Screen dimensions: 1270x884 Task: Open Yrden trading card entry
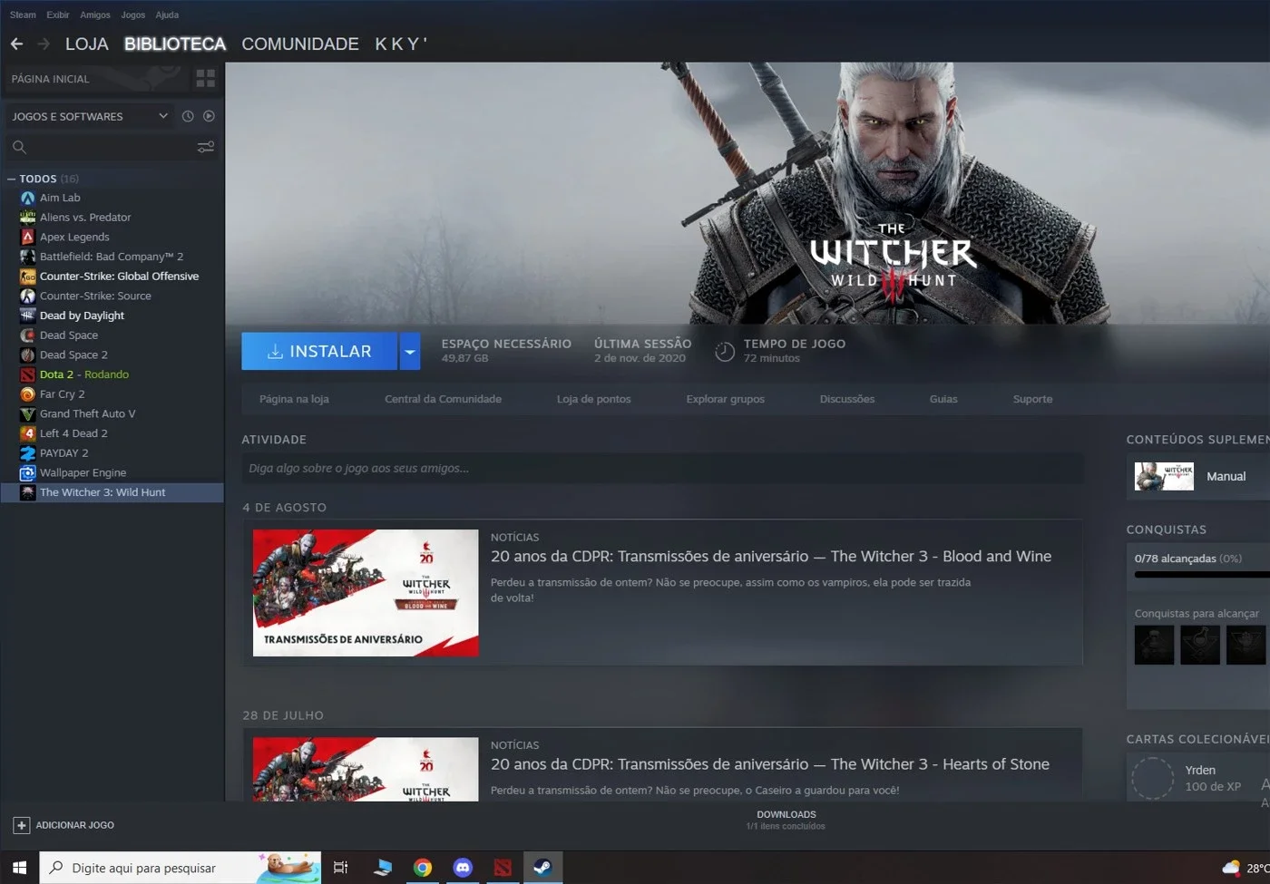click(x=1199, y=778)
